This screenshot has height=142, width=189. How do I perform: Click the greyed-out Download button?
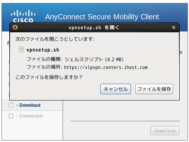165,131
